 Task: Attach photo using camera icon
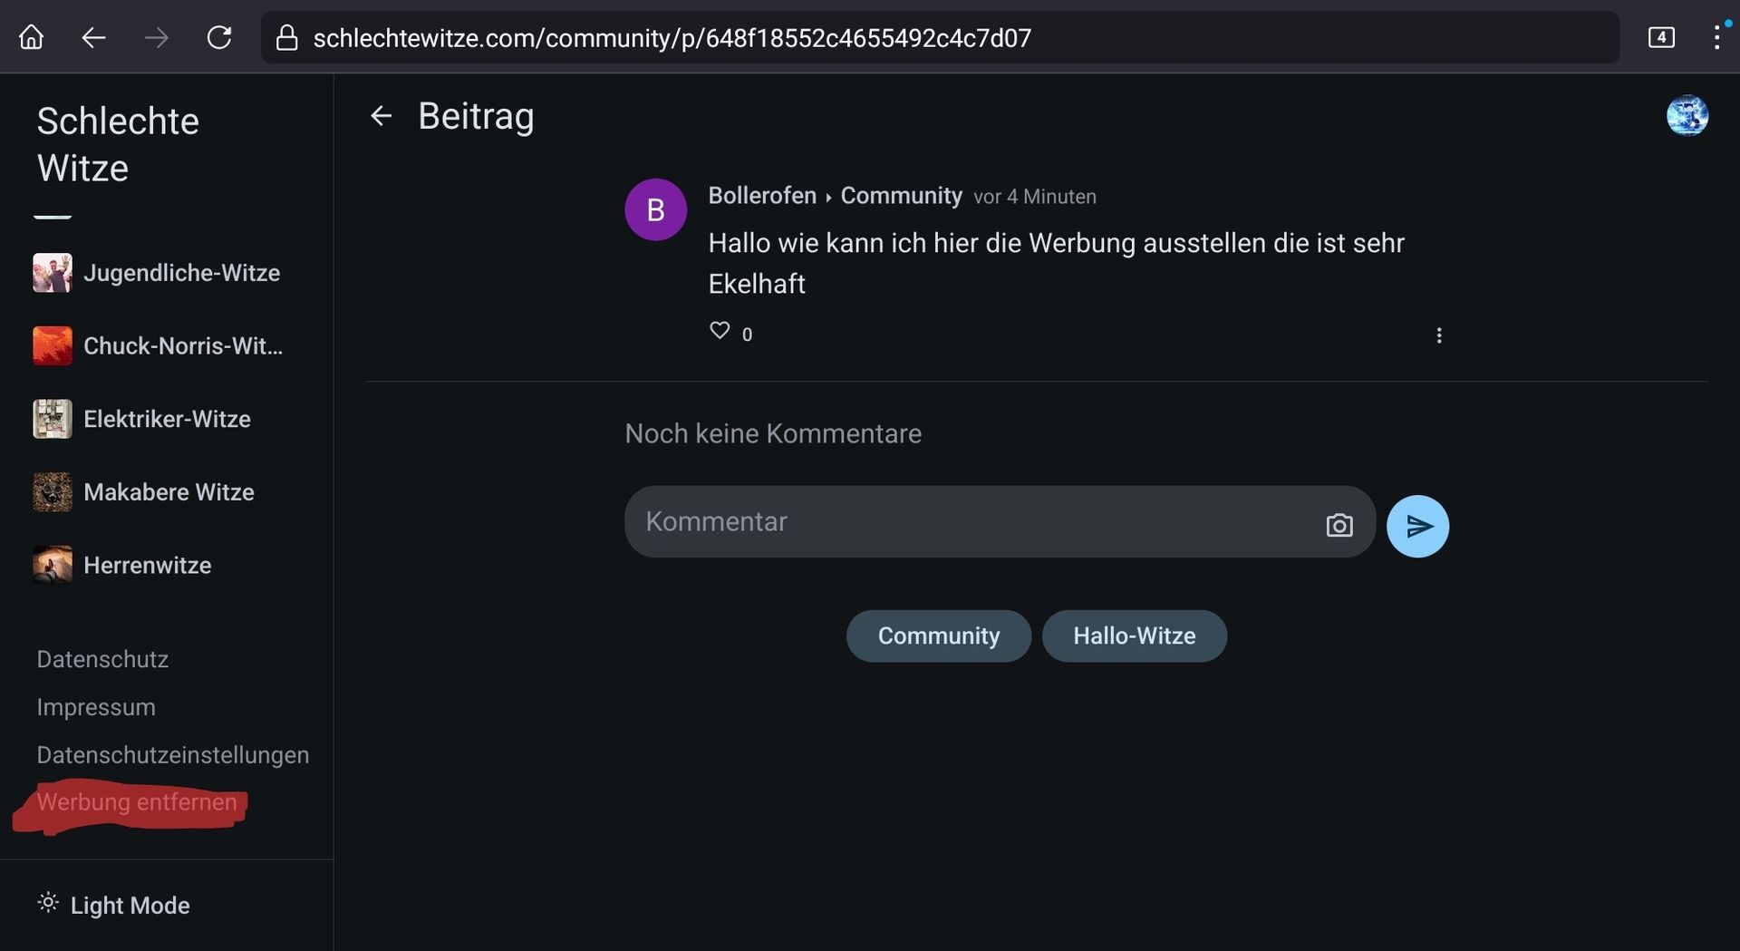click(1339, 525)
